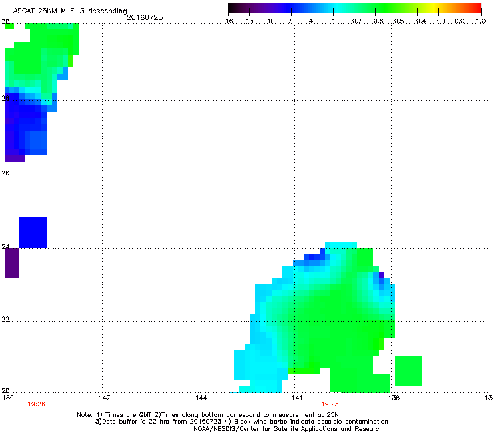Pick the yellow section of the colorbar

(435, 9)
